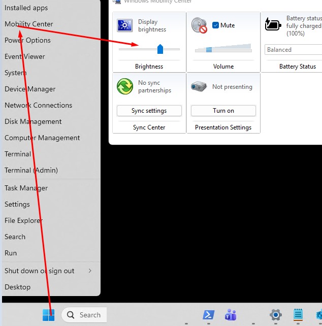Uncheck the Mute checkbox
Screen dimensions: 322x326
[215, 25]
